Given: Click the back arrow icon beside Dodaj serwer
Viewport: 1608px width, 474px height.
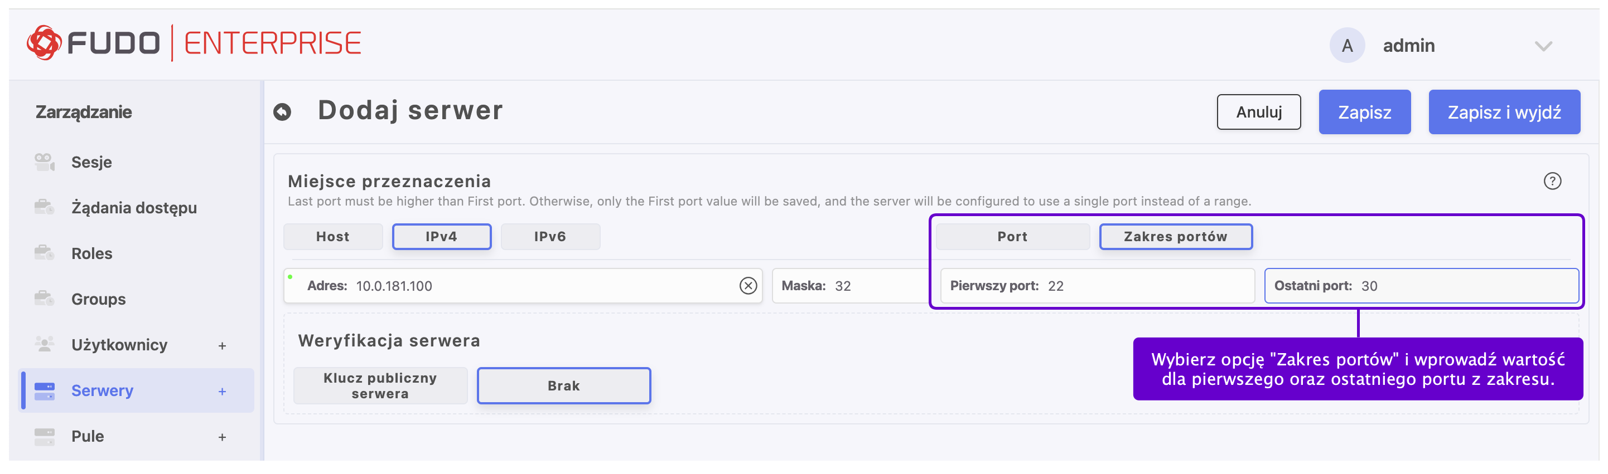Looking at the screenshot, I should (282, 111).
